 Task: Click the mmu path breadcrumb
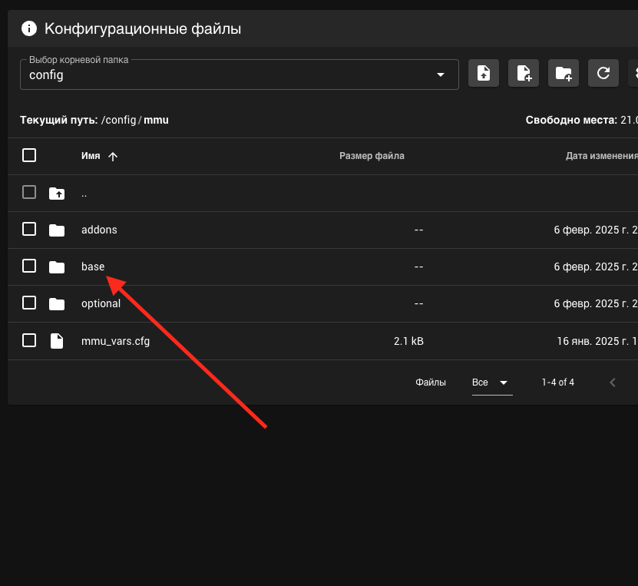[x=157, y=120]
